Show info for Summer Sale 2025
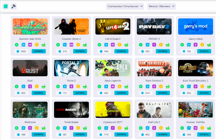The width and height of the screenshot is (216, 140). coord(37,45)
